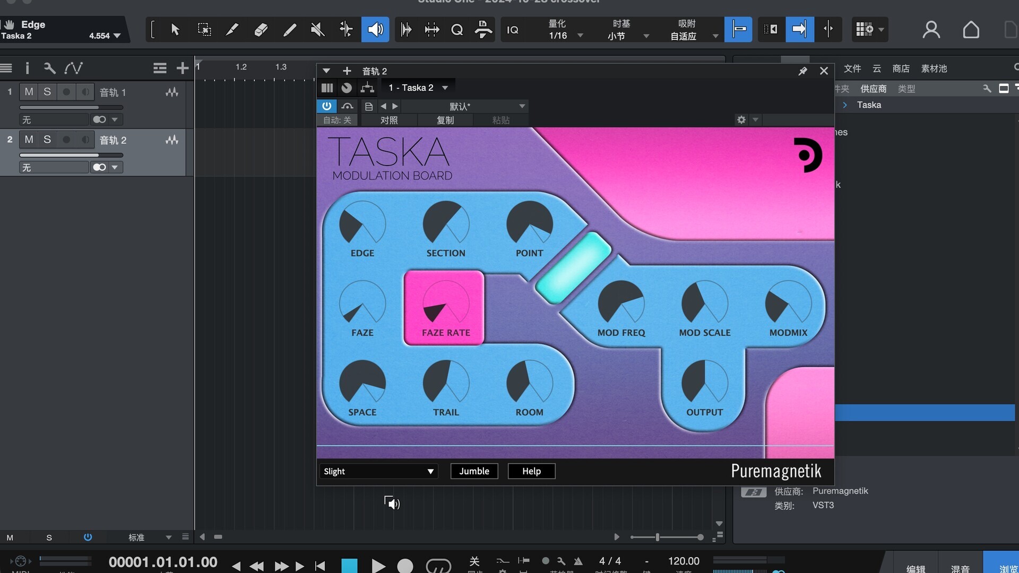Screen dimensions: 1019x573
Task: Toggle the Taska plugin power bypass
Action: 326,106
